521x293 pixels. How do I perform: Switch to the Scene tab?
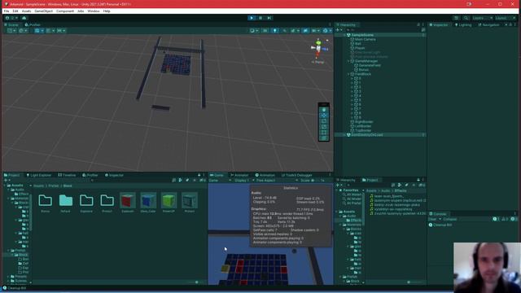tap(11, 25)
